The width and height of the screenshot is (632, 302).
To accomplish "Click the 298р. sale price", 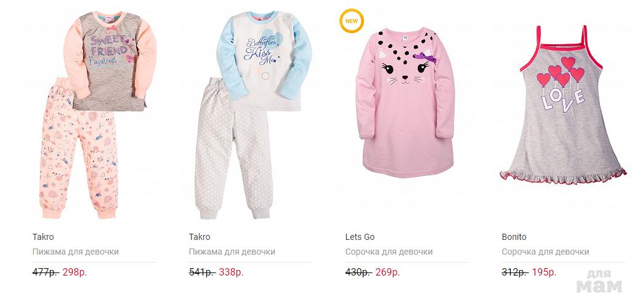I will point(75,272).
